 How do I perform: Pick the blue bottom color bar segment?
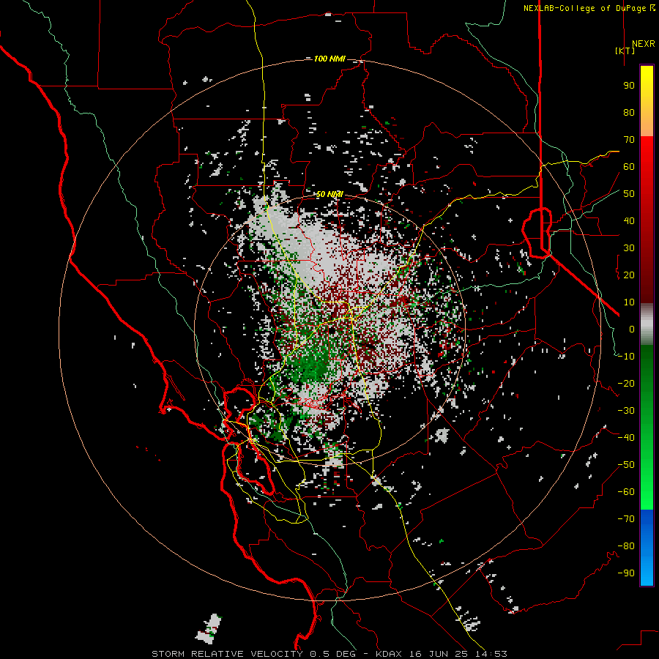pos(647,548)
